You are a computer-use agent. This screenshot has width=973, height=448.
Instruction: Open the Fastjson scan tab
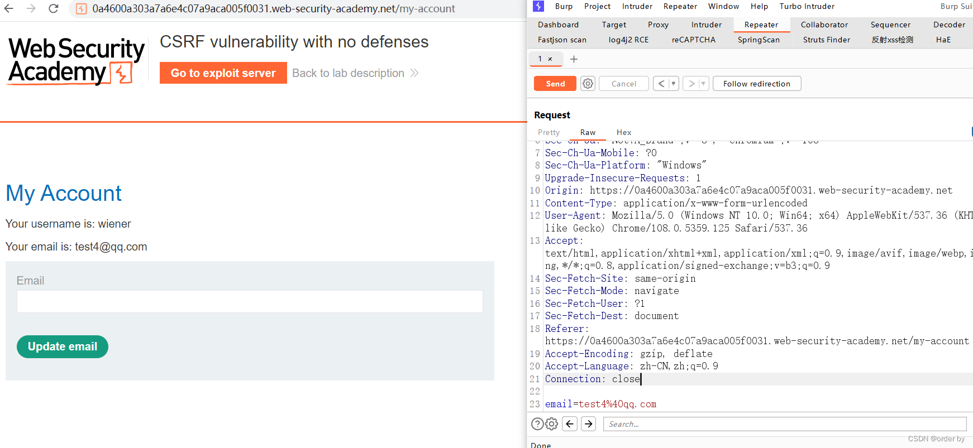[x=562, y=40]
